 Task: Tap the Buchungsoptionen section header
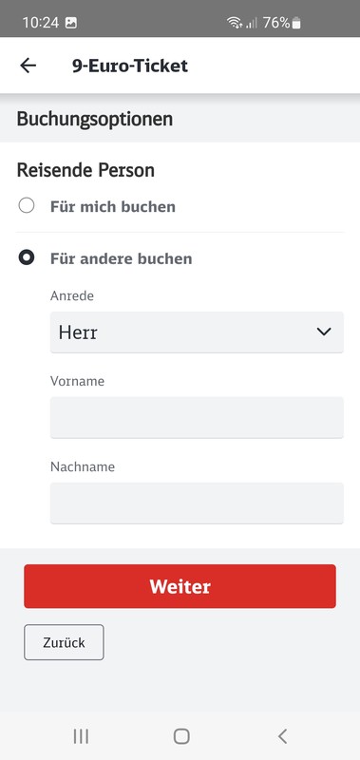coord(94,119)
